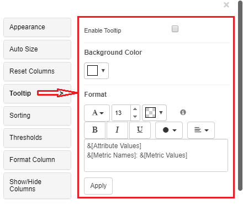Open the font color picker dropdown
Screen dimensions: 243x204
coord(154,113)
